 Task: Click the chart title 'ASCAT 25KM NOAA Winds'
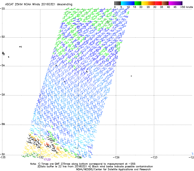pyautogui.click(x=23, y=4)
